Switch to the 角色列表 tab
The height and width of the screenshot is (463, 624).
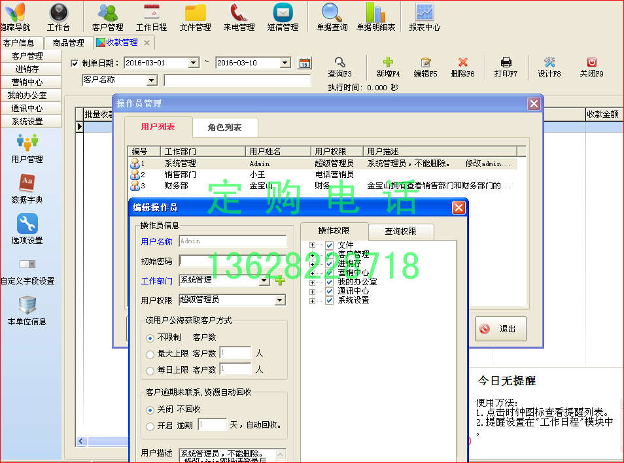click(x=224, y=128)
